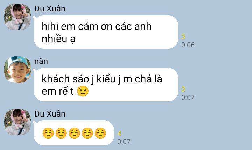Tap the 0:07 timestamp next to nân's message
The image size is (252, 150).
click(188, 97)
